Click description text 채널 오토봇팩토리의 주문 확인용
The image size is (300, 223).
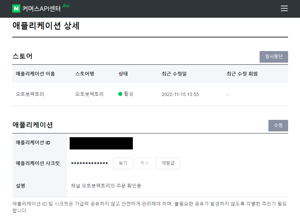tap(106, 186)
